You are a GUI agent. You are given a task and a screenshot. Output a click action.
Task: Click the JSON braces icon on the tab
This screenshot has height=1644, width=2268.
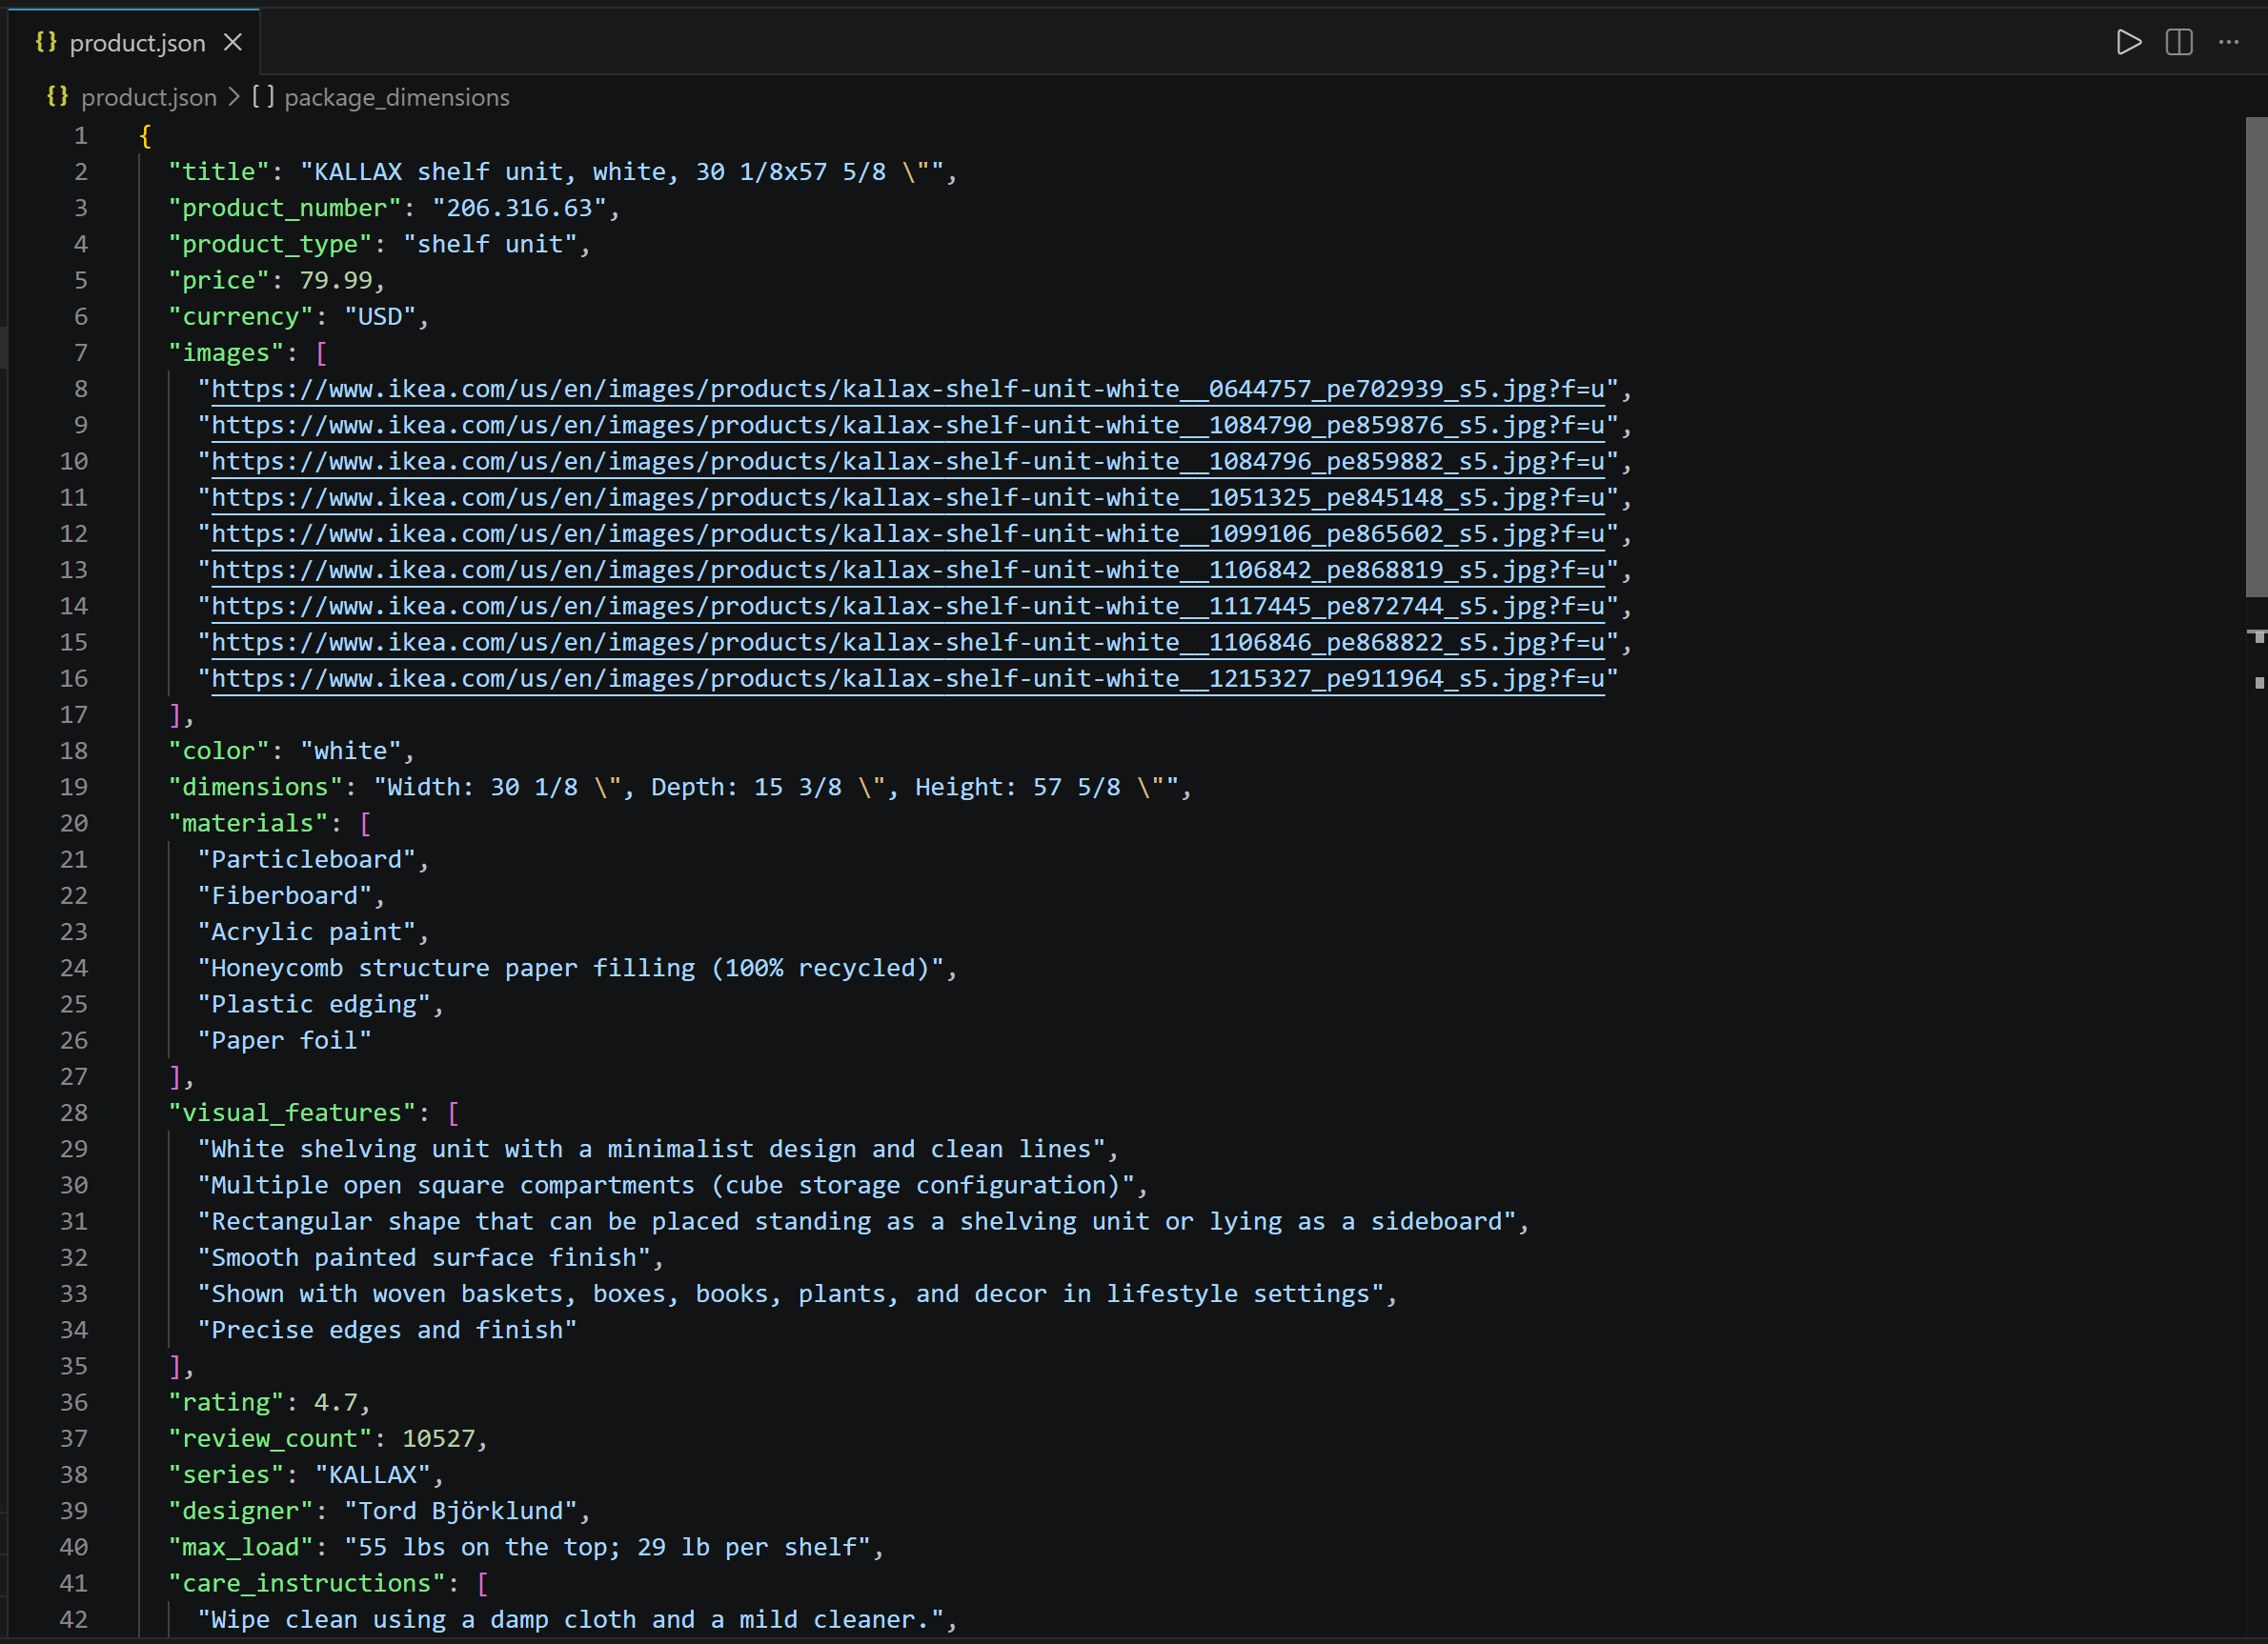46,42
